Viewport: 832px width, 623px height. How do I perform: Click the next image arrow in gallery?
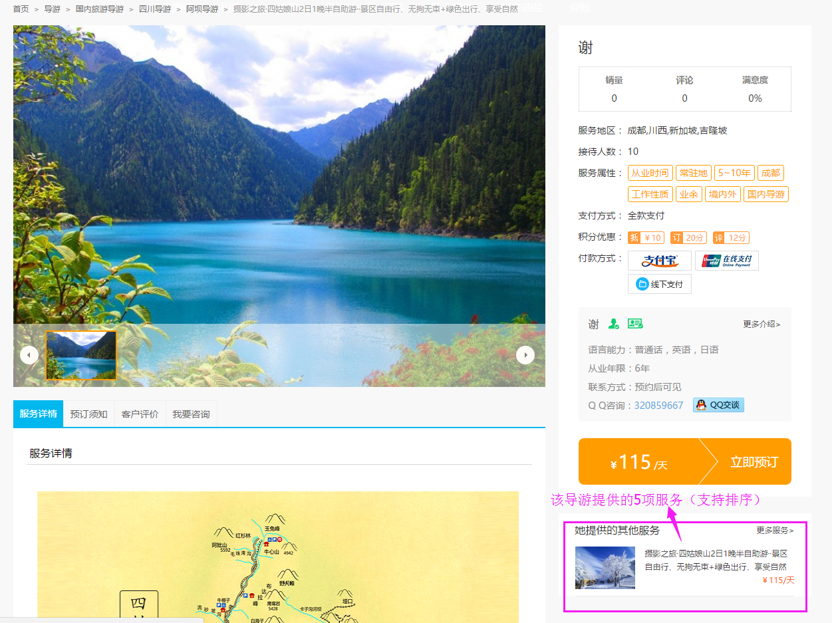pyautogui.click(x=525, y=355)
